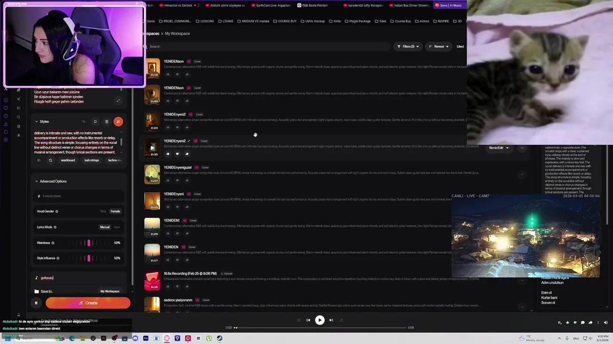The height and width of the screenshot is (344, 613).
Task: Toggle the Liked filter
Action: pyautogui.click(x=460, y=46)
